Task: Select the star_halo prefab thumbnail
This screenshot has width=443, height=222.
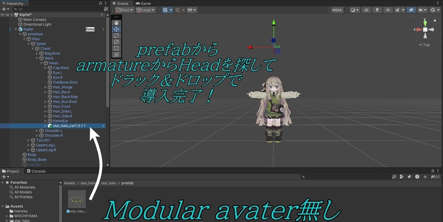Action: click(77, 199)
